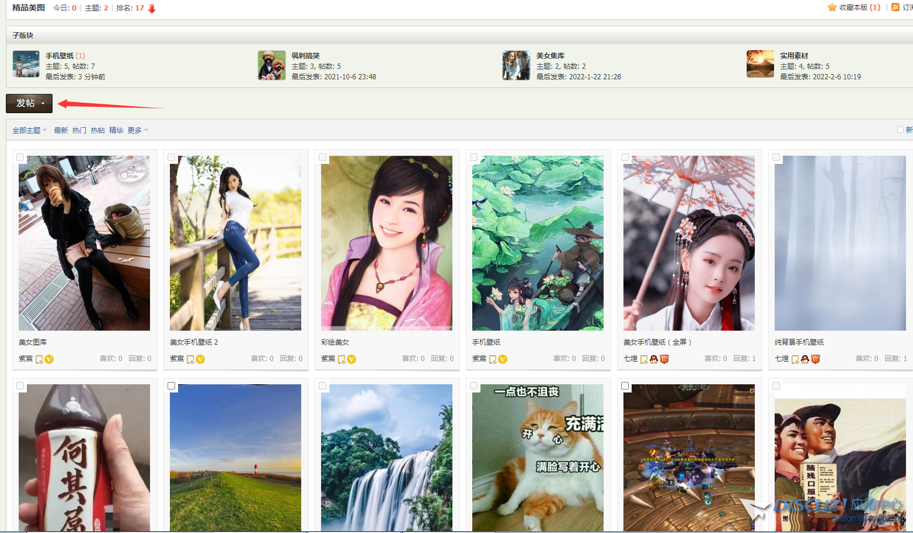Image resolution: width=913 pixels, height=533 pixels.
Task: Open the 手机壁纸 sub-forum icon
Action: pyautogui.click(x=26, y=64)
